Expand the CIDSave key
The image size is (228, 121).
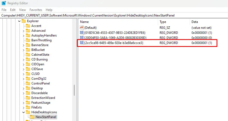pos(24,69)
